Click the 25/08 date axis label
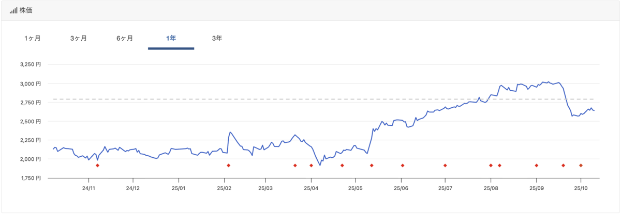The height and width of the screenshot is (215, 621). pos(491,188)
